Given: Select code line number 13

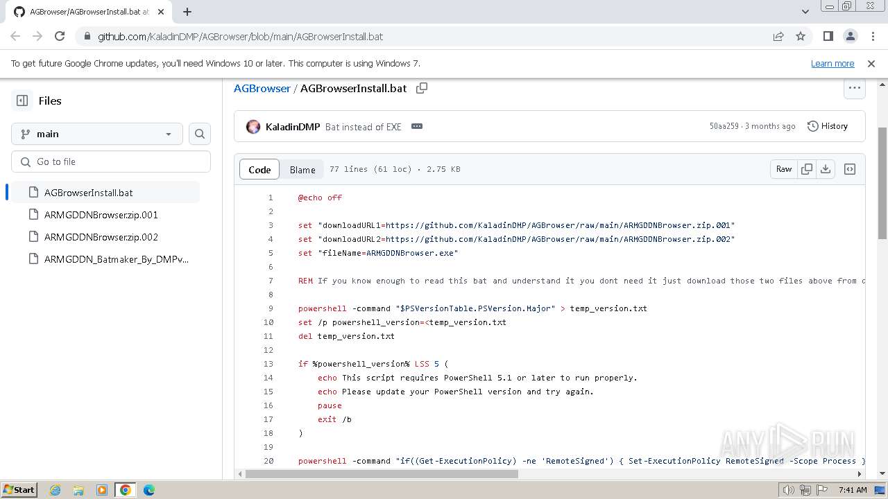Looking at the screenshot, I should point(268,364).
